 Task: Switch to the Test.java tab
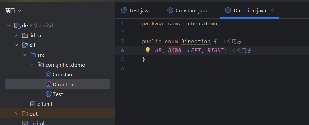135,10
